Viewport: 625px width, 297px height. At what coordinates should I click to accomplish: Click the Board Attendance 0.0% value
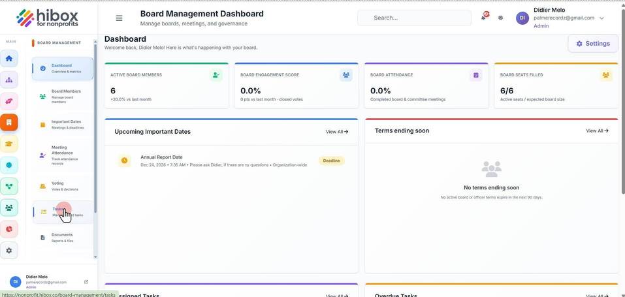[380, 91]
